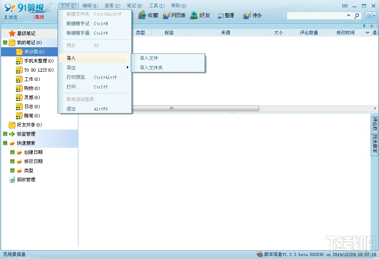Open the 查看(V) menu
The width and height of the screenshot is (379, 259).
point(112,6)
